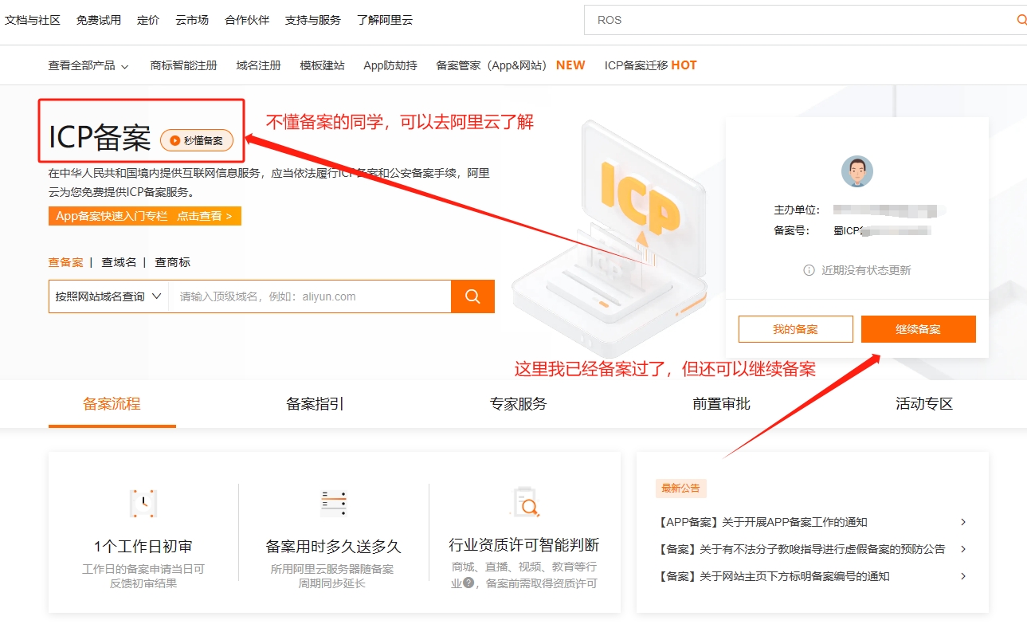The width and height of the screenshot is (1027, 624).
Task: Open 按照网站域名查询 dropdown
Action: (x=108, y=296)
